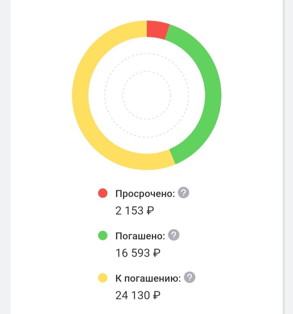This screenshot has height=314, width=293.
Task: Select the red overdue segment of the donut chart
Action: click(x=157, y=29)
